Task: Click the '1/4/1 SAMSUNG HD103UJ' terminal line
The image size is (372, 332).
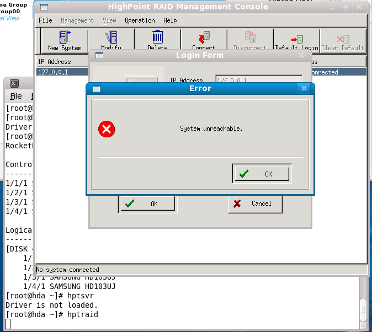Action: pos(70,286)
